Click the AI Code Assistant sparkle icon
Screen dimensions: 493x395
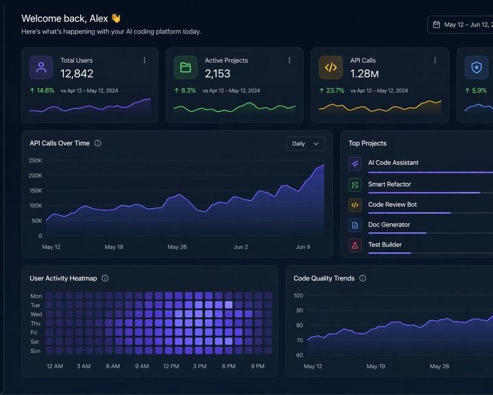pos(355,164)
